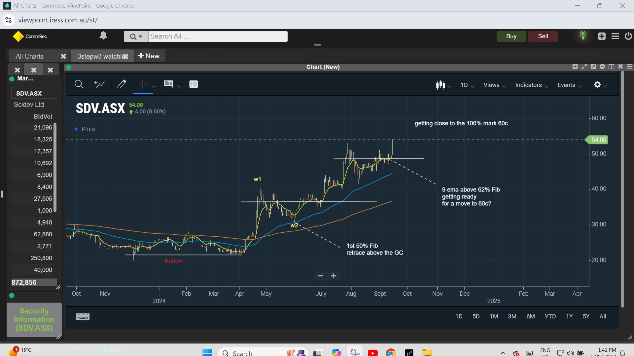Open File Explorer from the taskbar
The width and height of the screenshot is (634, 356).
pyautogui.click(x=427, y=352)
